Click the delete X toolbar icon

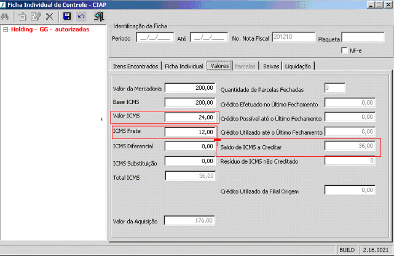point(50,17)
